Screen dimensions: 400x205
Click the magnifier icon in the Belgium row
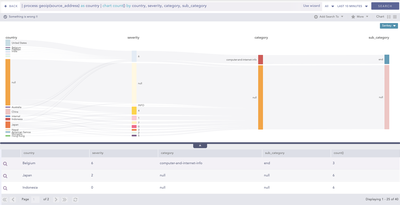(5, 164)
